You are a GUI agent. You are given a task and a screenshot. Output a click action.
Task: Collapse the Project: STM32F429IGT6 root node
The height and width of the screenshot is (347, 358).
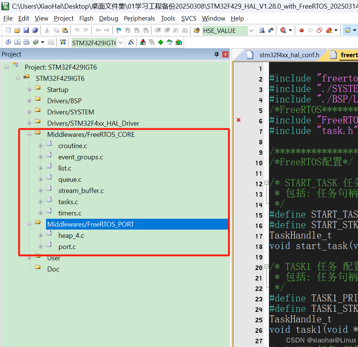click(x=7, y=67)
